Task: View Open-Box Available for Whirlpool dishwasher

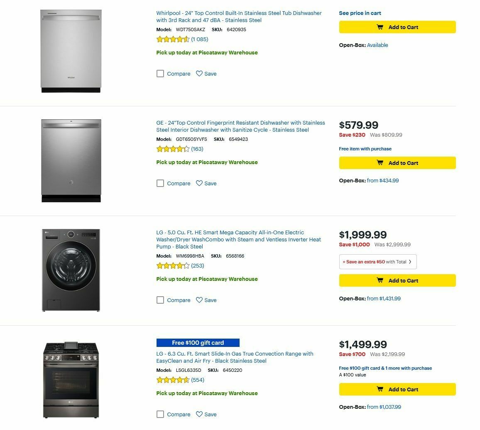Action: point(377,45)
